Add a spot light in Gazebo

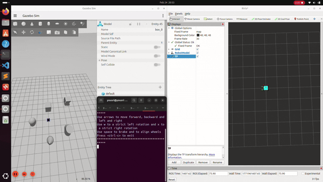[x=82, y=24]
